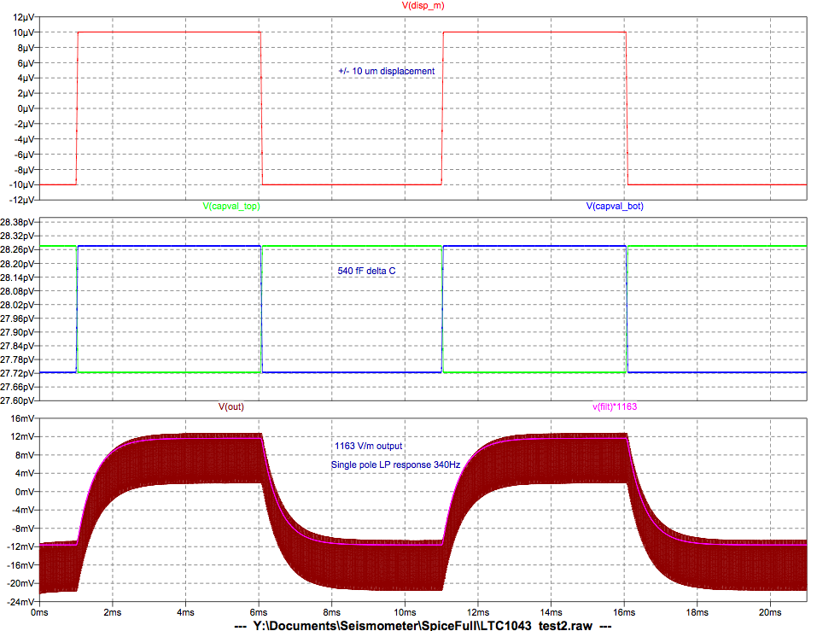Click the raw file path title text

pyautogui.click(x=423, y=625)
